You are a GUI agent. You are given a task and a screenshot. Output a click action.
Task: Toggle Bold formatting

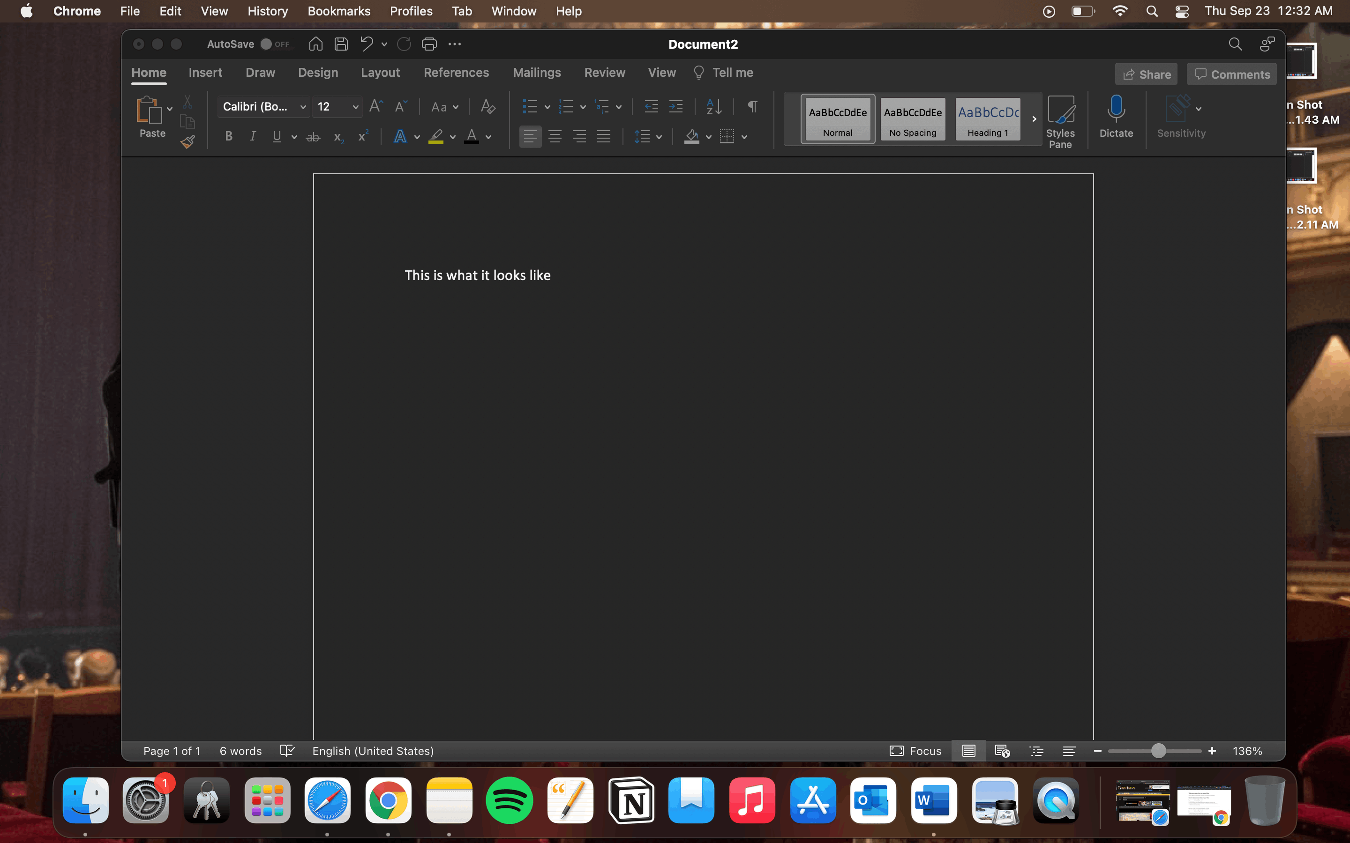click(x=229, y=137)
